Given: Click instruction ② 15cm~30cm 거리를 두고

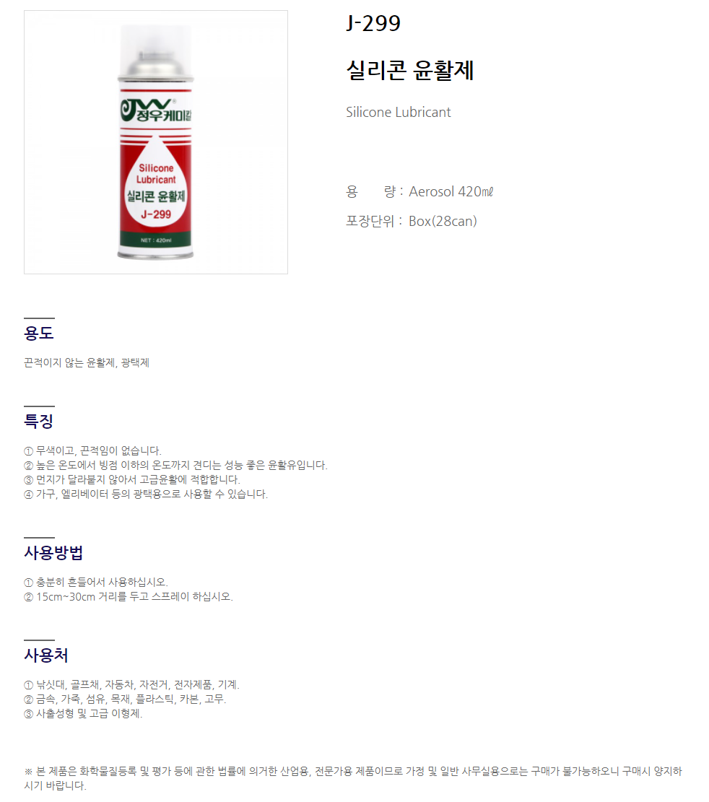Looking at the screenshot, I should tap(129, 596).
